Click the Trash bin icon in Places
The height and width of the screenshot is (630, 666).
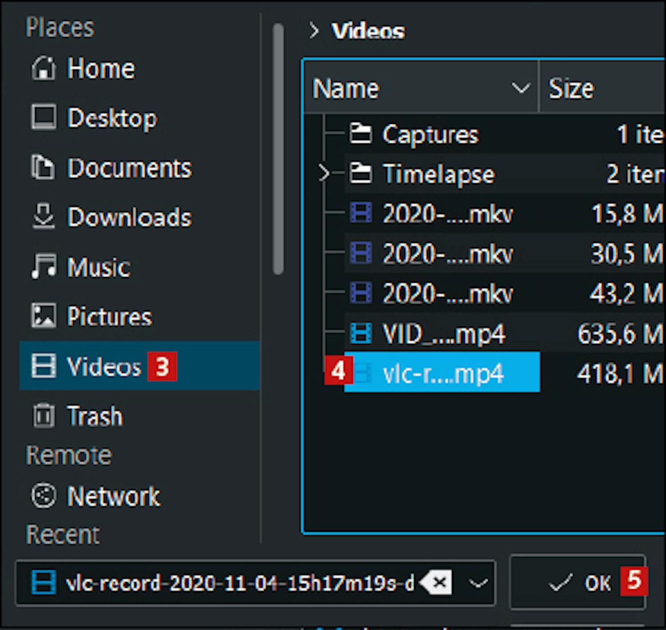(x=44, y=416)
